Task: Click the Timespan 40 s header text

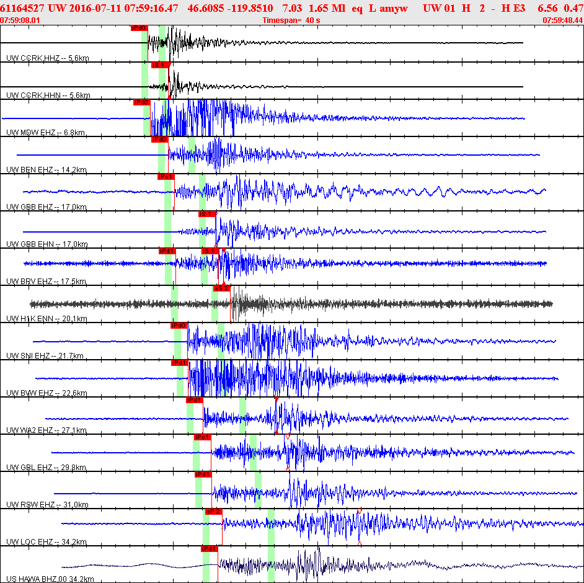Action: point(291,20)
